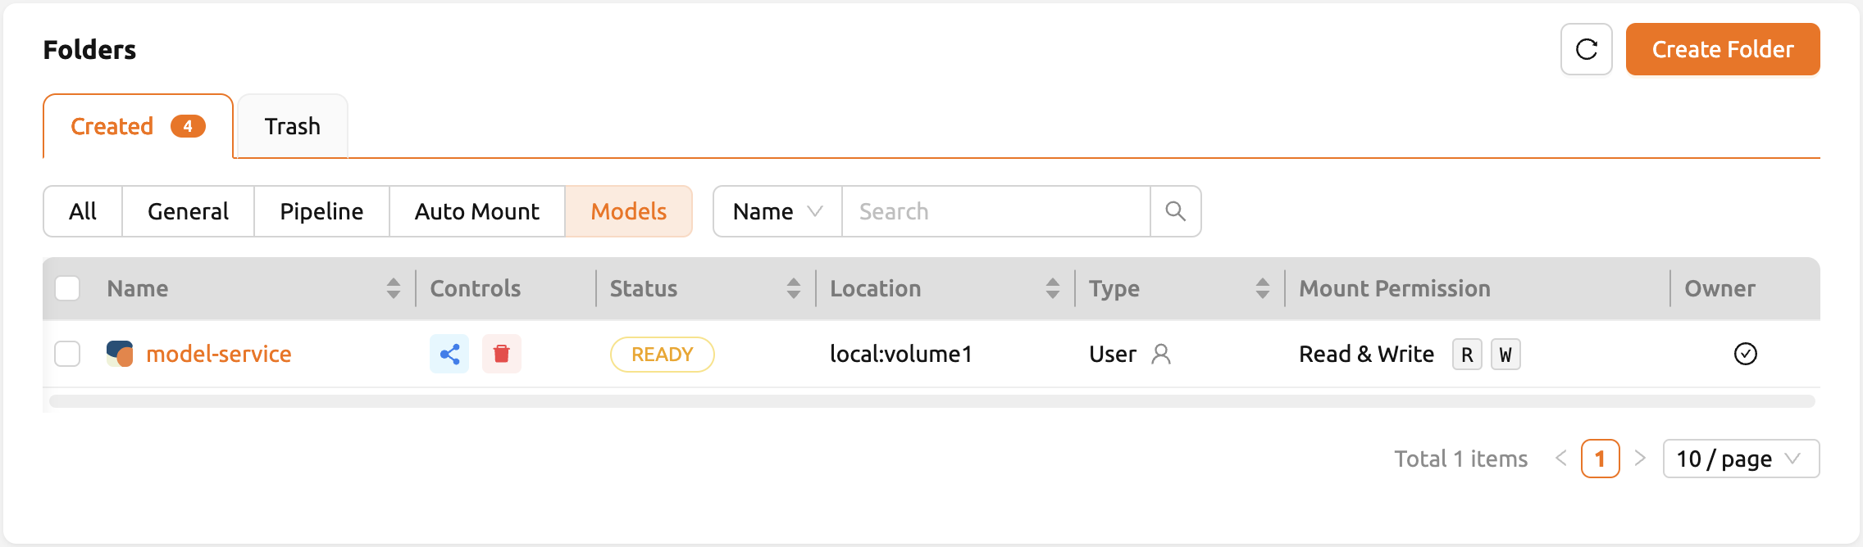The height and width of the screenshot is (547, 1863).
Task: Filter folders by All
Action: pyautogui.click(x=83, y=211)
